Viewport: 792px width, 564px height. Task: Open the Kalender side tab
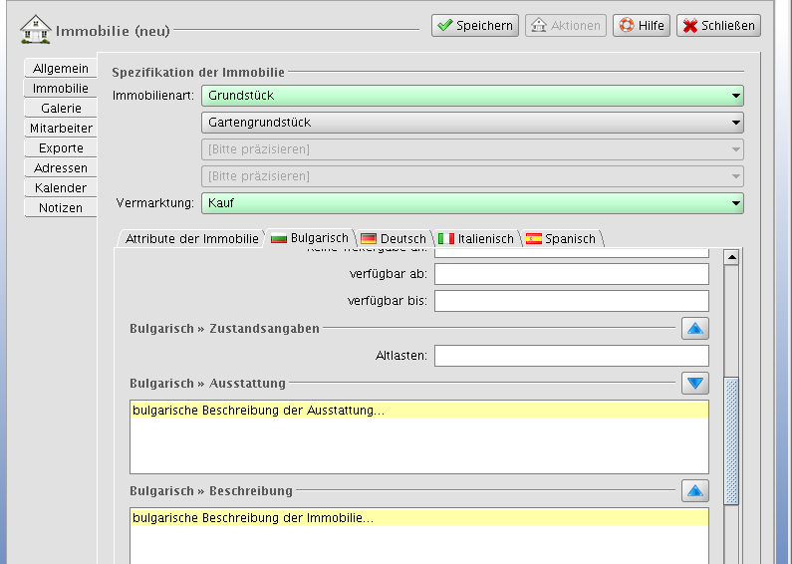click(61, 188)
